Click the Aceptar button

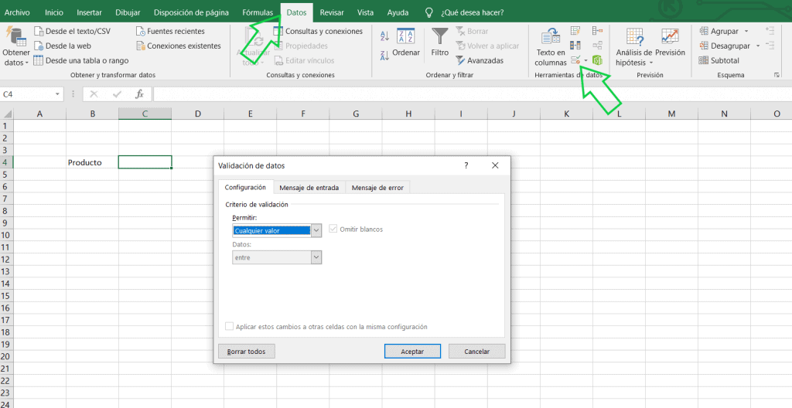click(412, 352)
